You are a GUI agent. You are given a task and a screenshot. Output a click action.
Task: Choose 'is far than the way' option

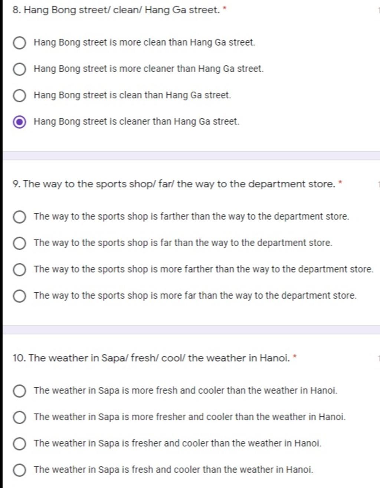19,243
